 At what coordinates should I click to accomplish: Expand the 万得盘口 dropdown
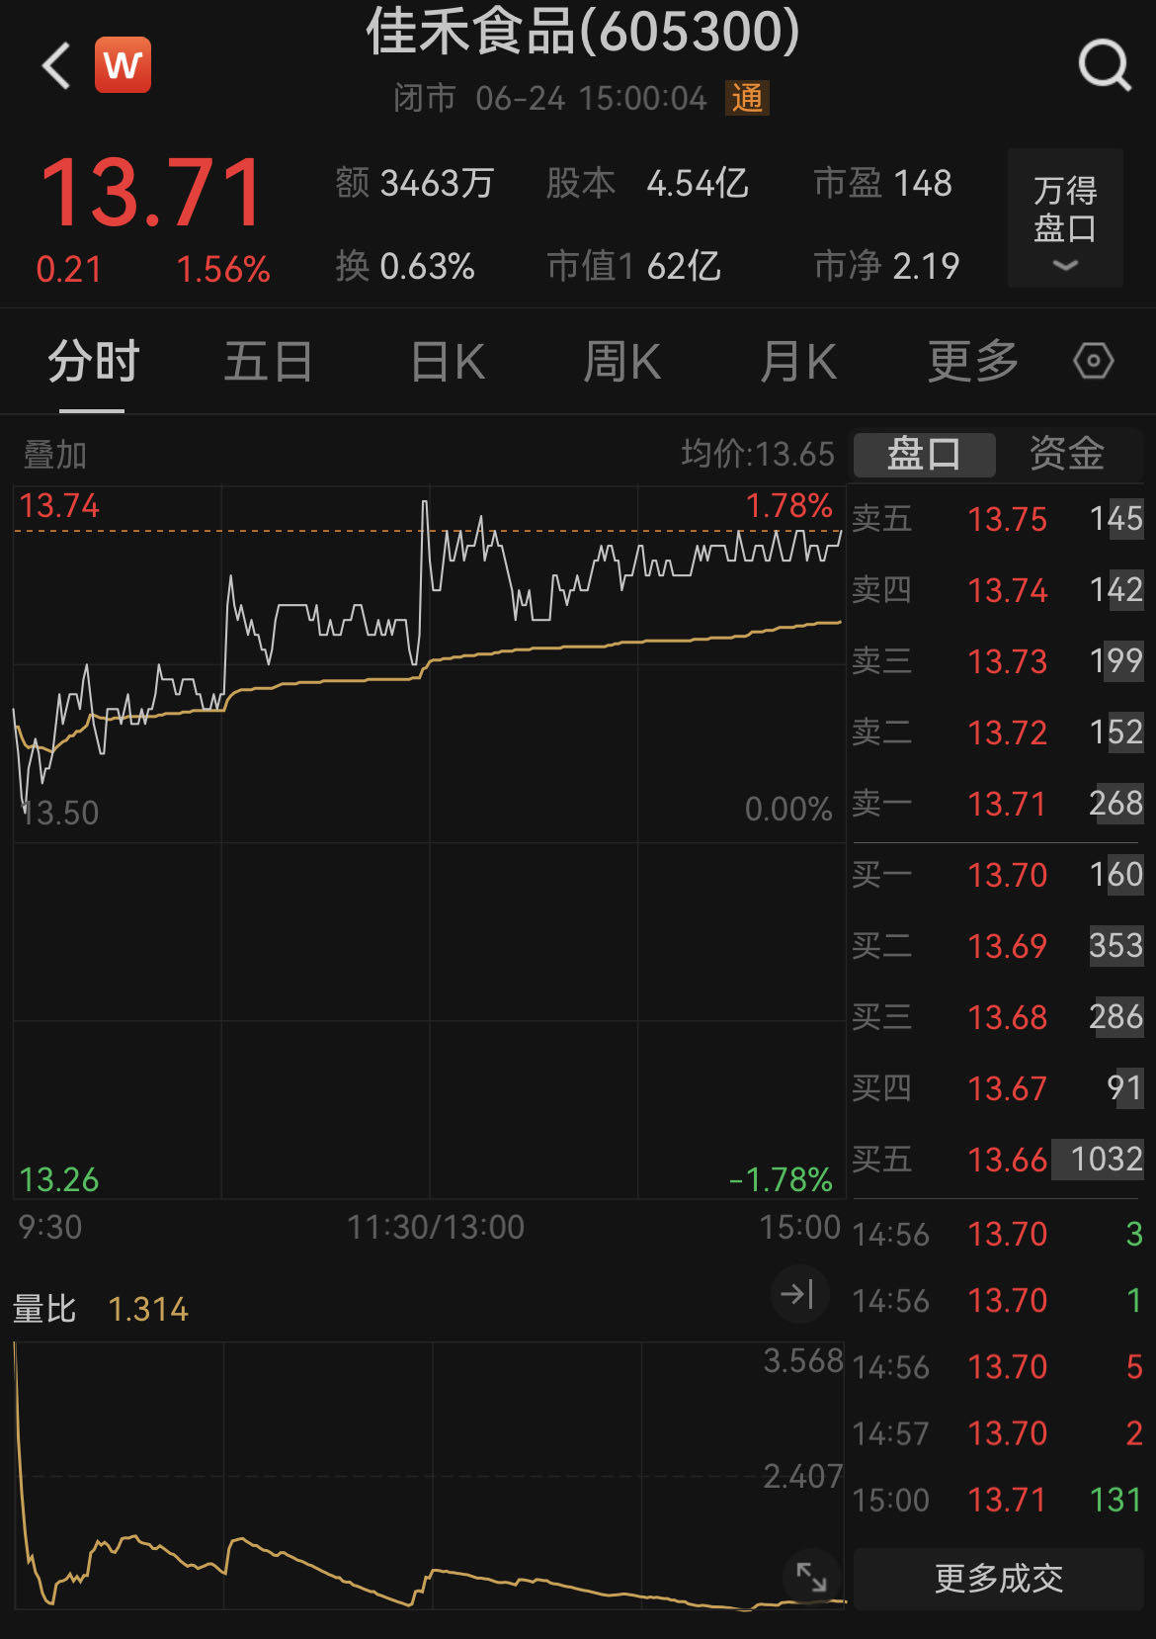point(1065,218)
